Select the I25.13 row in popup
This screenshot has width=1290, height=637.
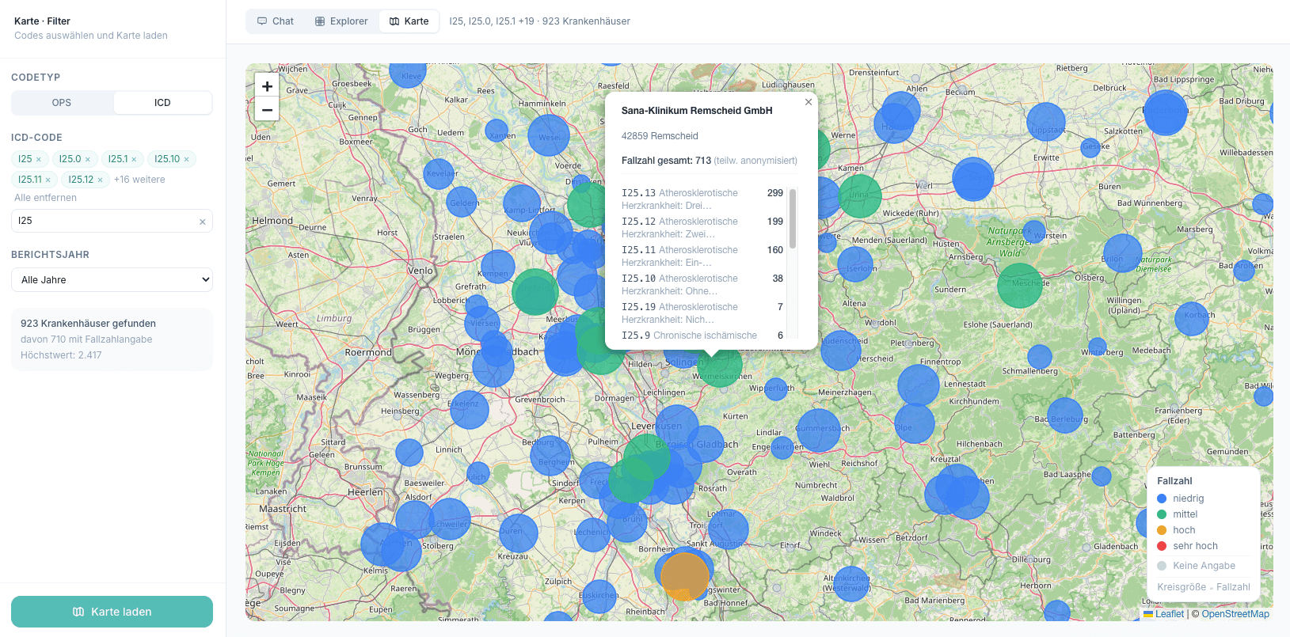coord(702,199)
